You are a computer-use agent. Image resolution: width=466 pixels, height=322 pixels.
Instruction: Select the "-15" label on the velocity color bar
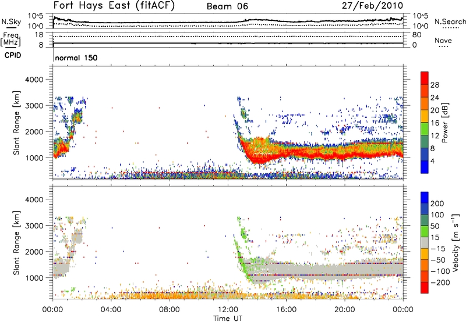point(438,249)
